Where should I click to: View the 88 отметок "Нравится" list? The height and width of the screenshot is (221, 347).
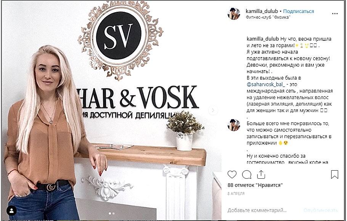click(255, 185)
